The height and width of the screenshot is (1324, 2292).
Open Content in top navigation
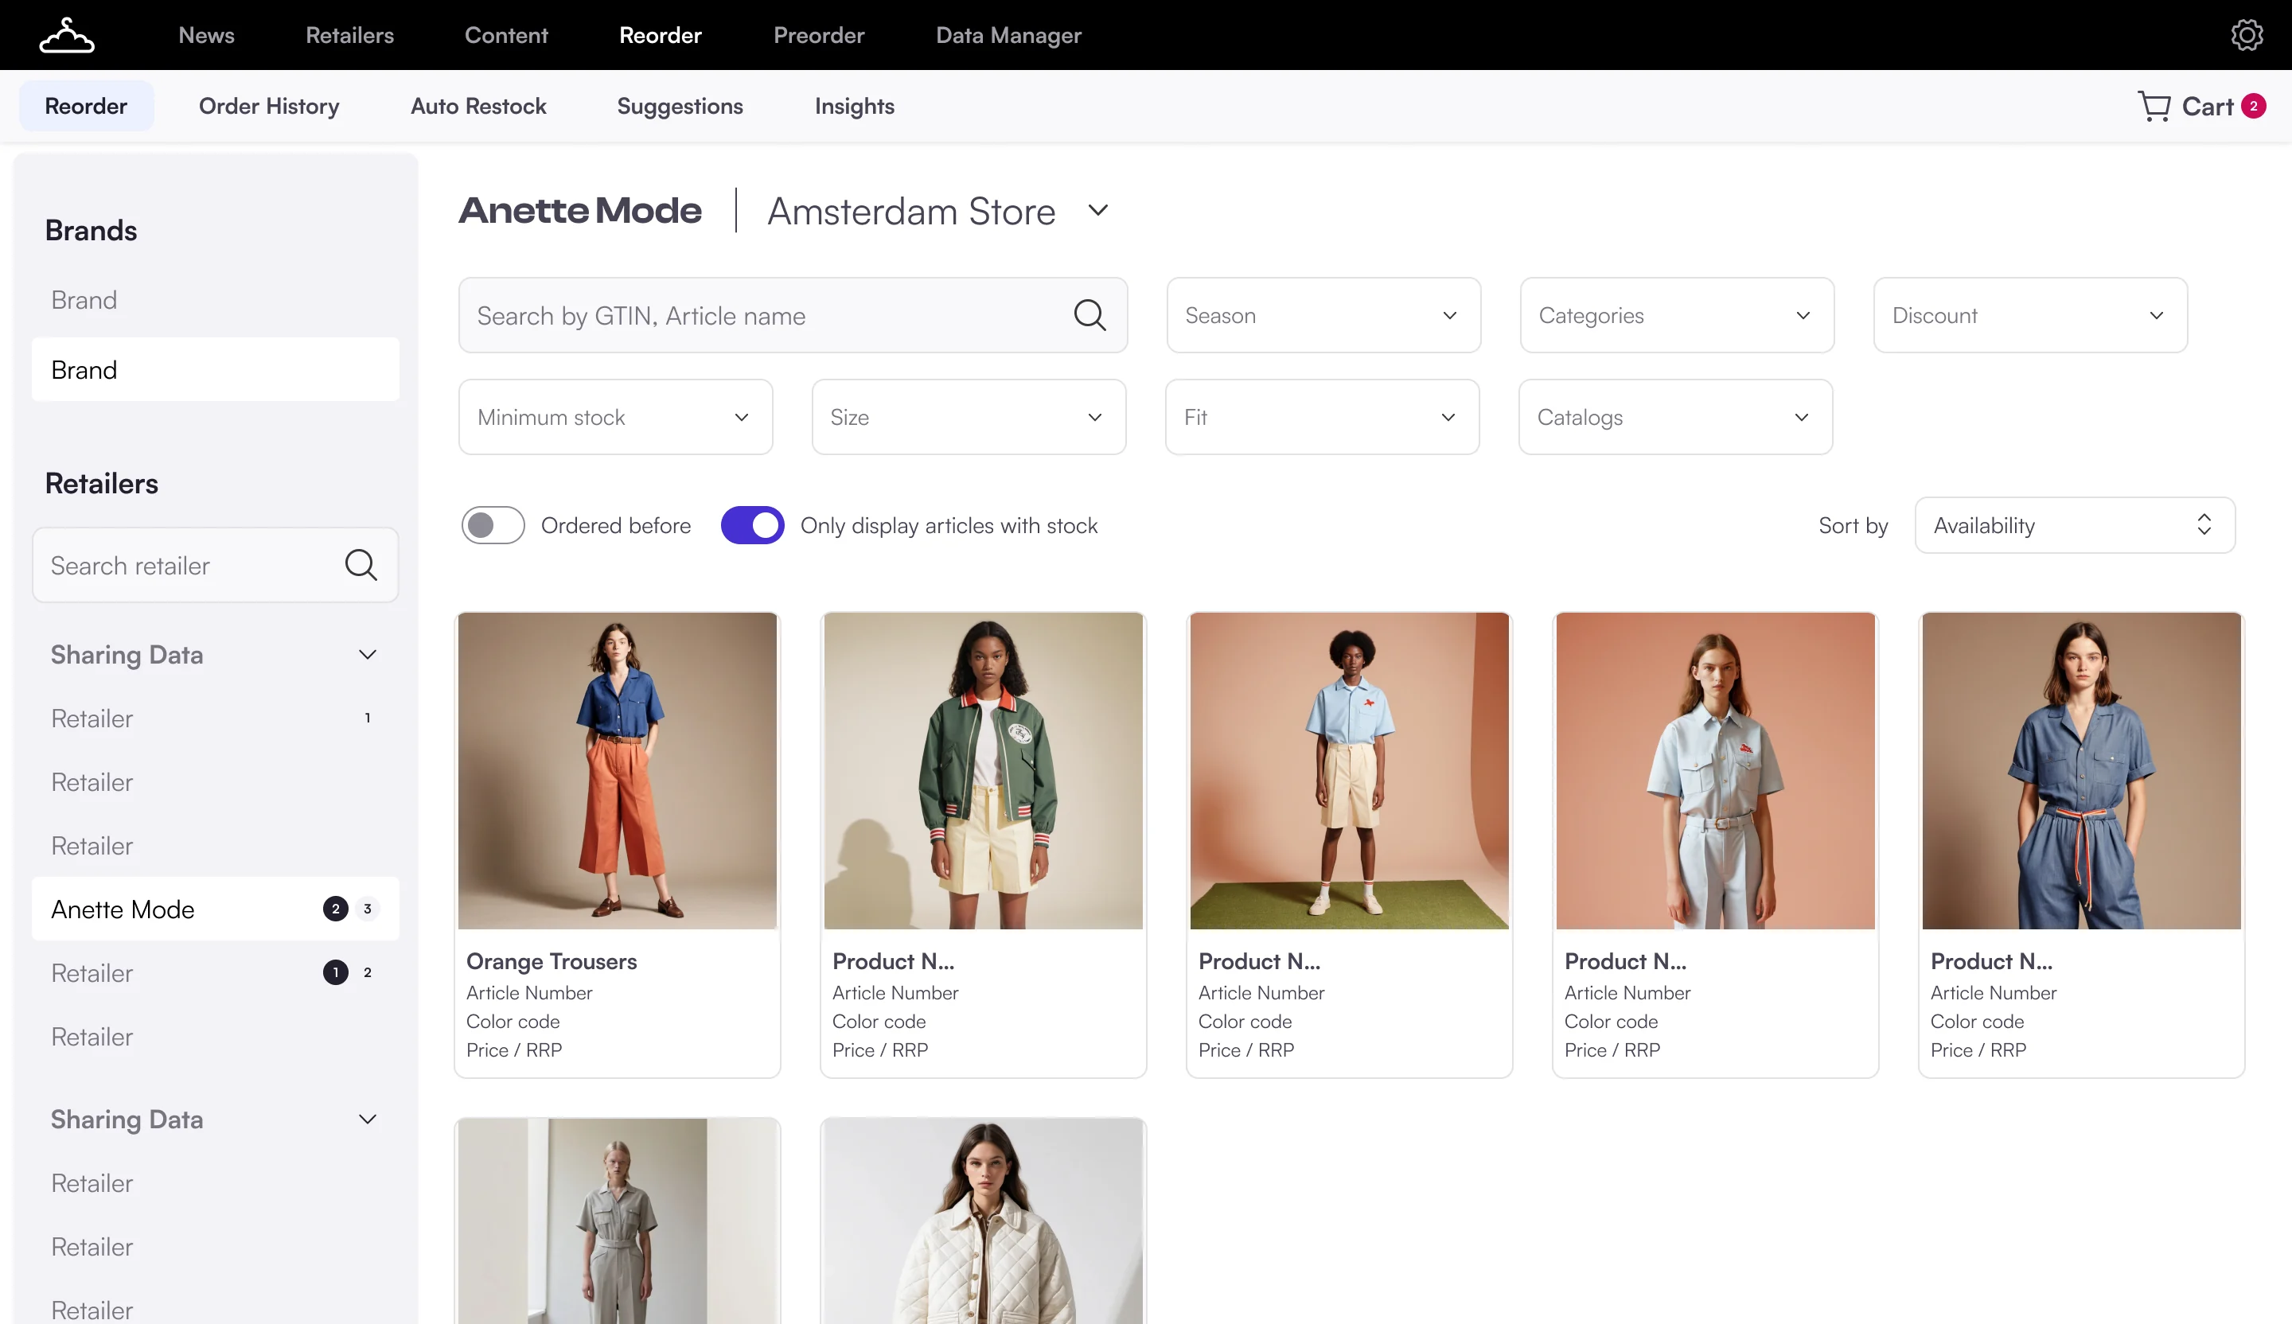pyautogui.click(x=507, y=36)
